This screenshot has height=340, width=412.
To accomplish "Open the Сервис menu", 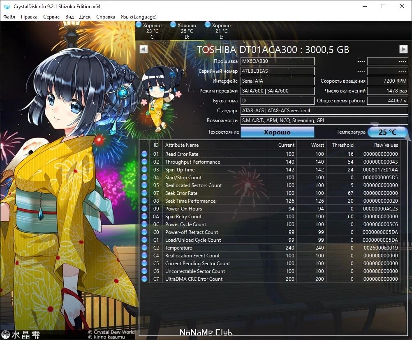I will click(51, 17).
